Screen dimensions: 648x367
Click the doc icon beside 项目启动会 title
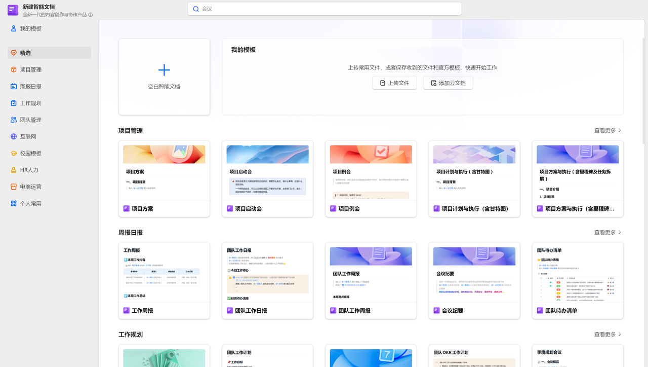click(230, 208)
